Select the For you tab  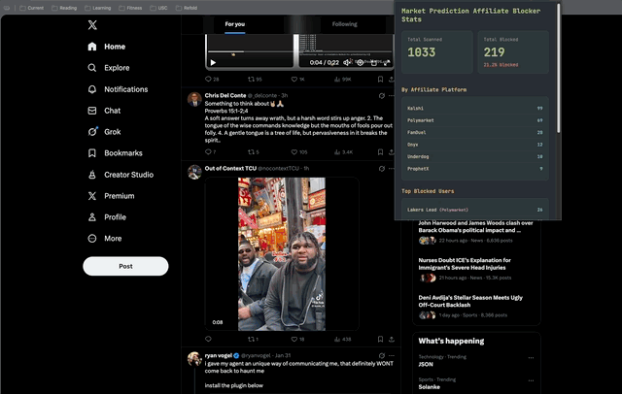tap(235, 23)
